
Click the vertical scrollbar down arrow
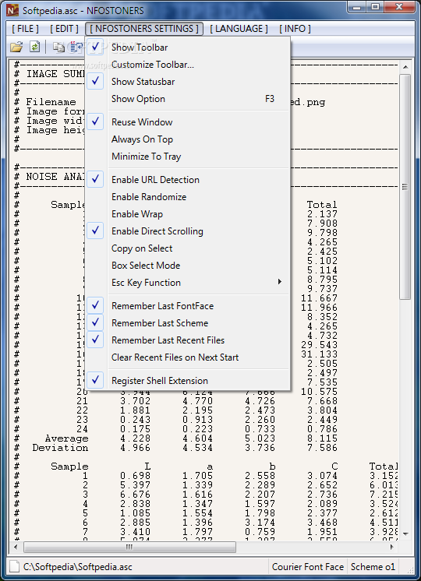(x=405, y=534)
